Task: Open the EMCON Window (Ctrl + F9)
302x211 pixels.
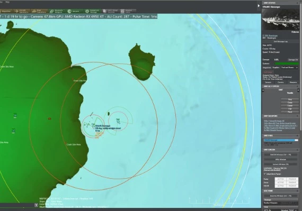Action: (x=281, y=155)
